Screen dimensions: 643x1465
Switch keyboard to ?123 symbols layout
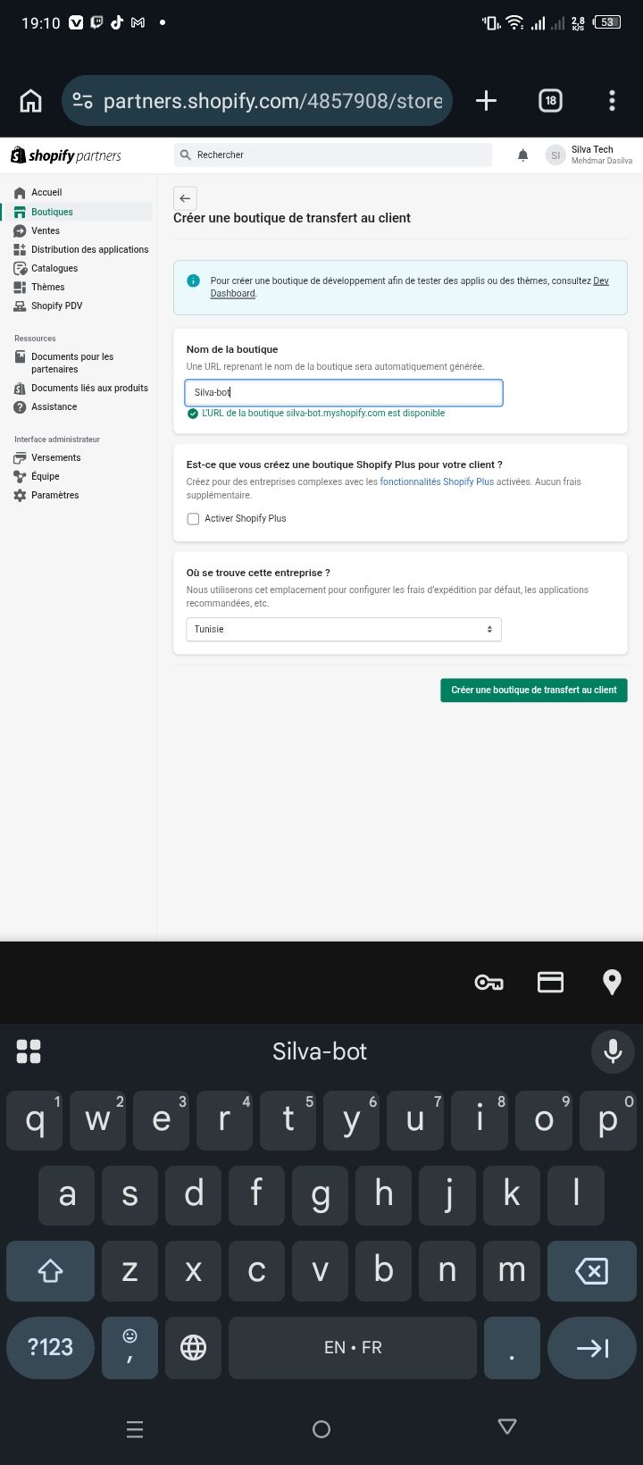tap(50, 1347)
